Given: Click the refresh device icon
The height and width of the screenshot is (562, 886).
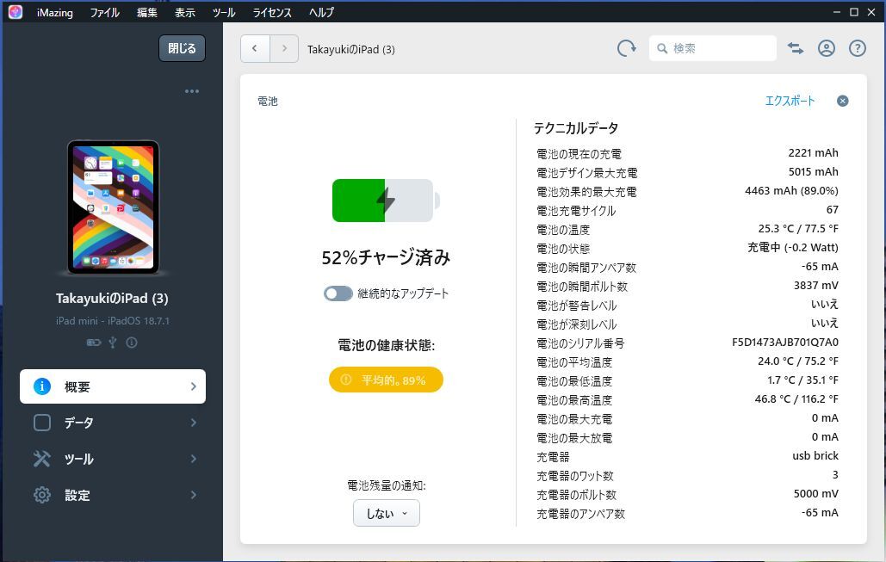Looking at the screenshot, I should click(626, 48).
